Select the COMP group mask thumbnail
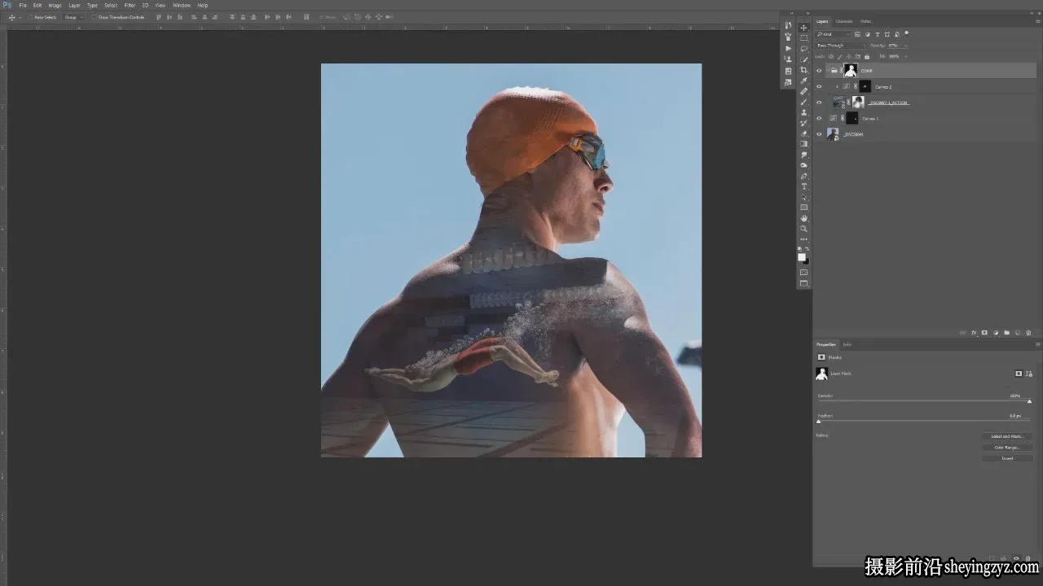 click(851, 71)
